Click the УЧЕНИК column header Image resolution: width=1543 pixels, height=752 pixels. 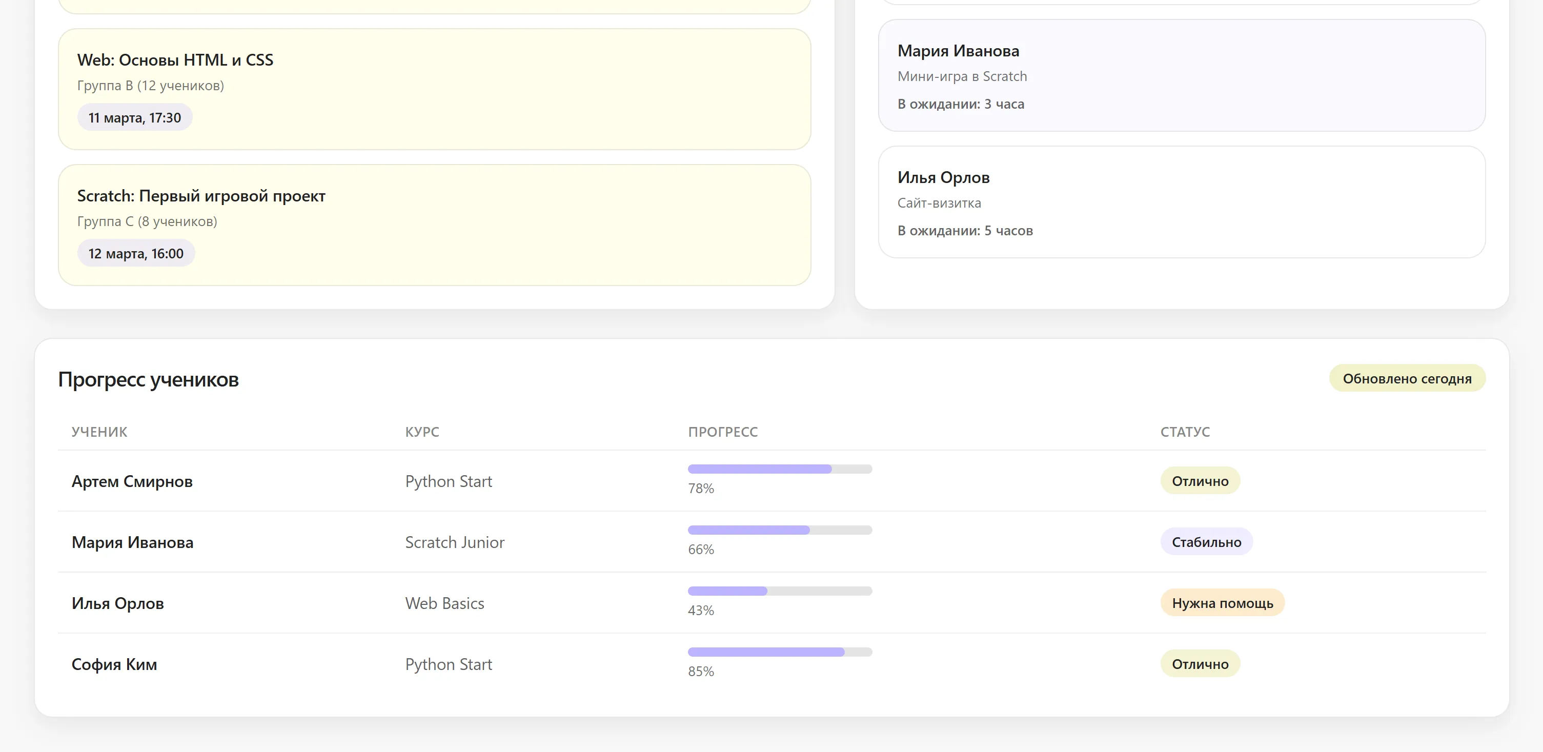pos(99,432)
